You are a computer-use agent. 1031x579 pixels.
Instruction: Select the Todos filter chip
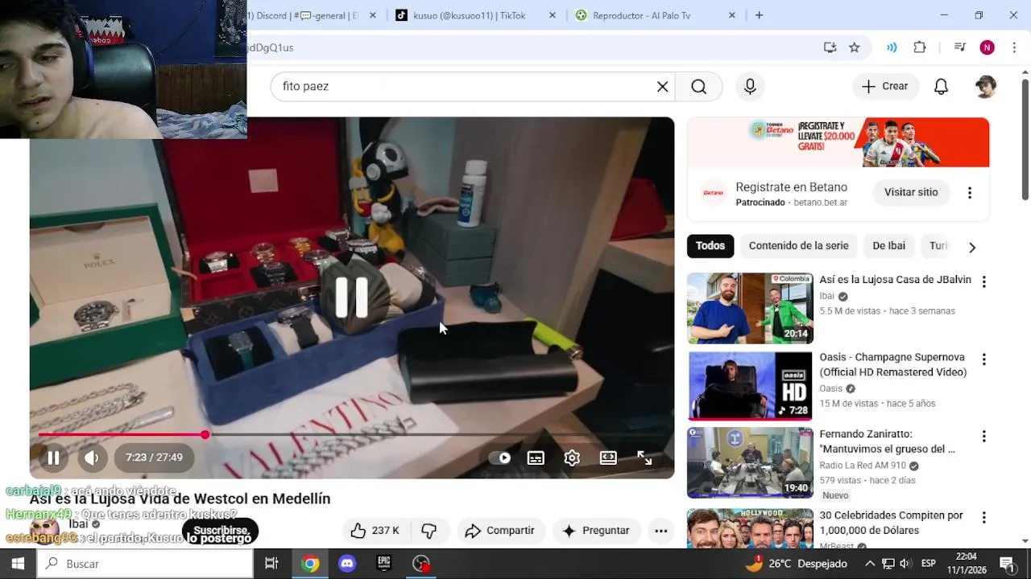[710, 246]
